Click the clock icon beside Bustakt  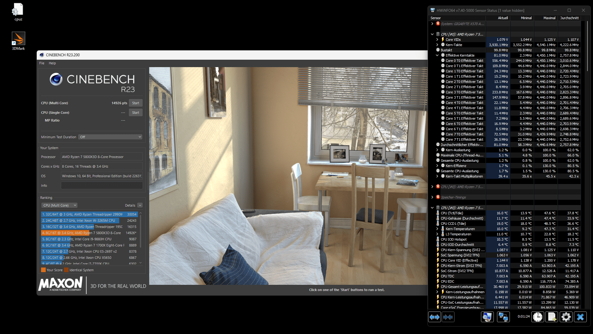[438, 50]
